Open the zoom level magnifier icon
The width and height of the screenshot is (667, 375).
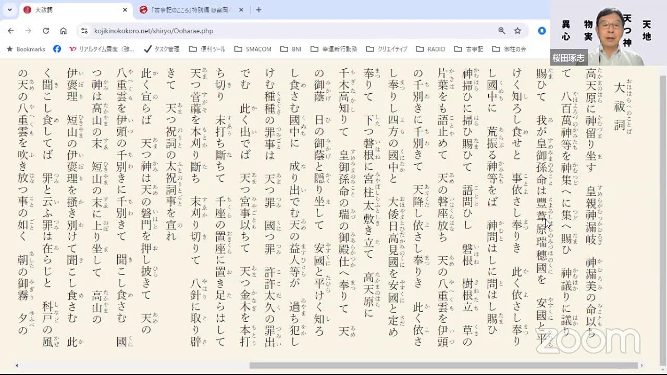coord(502,31)
